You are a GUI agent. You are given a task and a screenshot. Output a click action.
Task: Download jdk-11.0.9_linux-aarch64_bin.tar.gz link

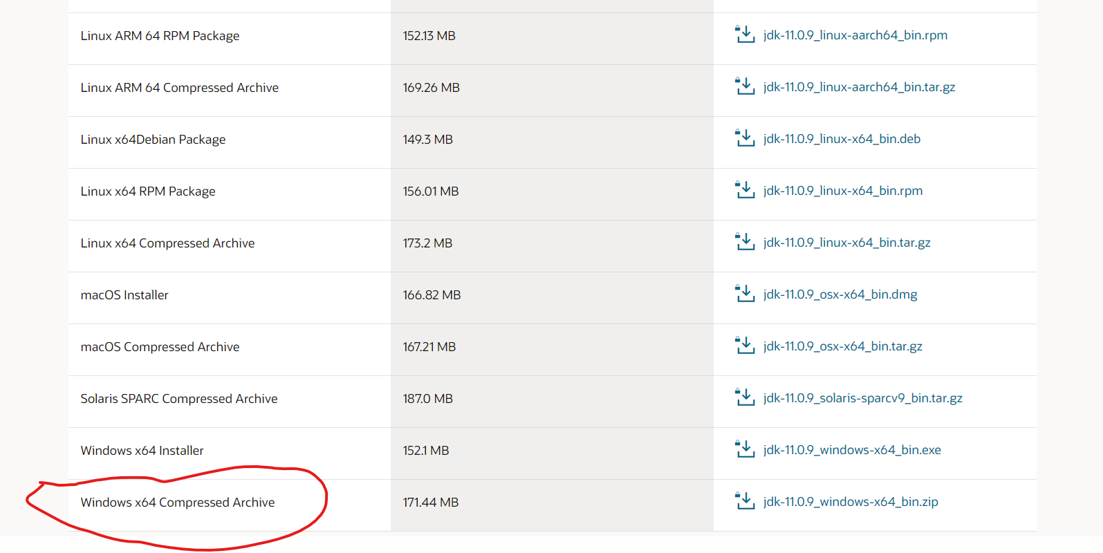coord(860,87)
